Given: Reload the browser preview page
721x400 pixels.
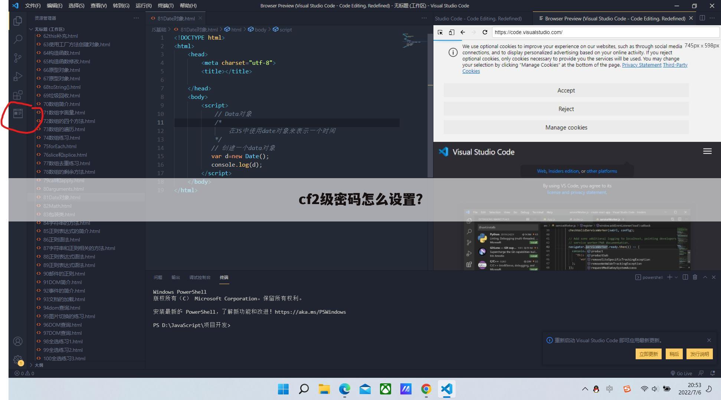Looking at the screenshot, I should pos(485,32).
